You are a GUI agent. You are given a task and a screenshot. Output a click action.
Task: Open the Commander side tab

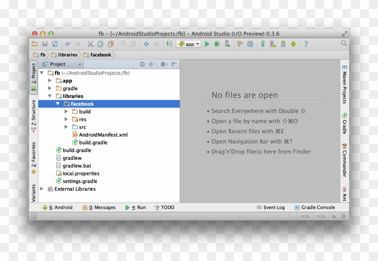click(x=345, y=160)
